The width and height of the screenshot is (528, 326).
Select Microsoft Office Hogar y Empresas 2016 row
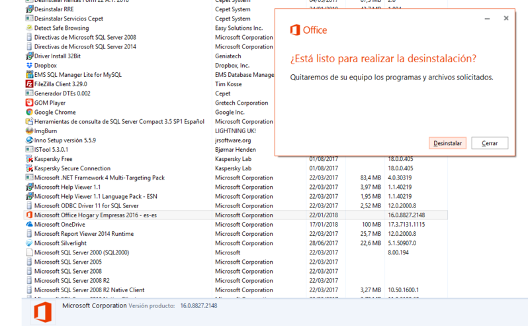pyautogui.click(x=236, y=215)
